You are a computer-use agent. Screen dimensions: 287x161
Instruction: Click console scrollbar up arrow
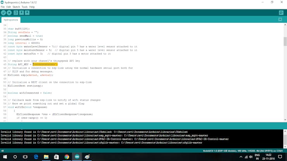click(285, 131)
